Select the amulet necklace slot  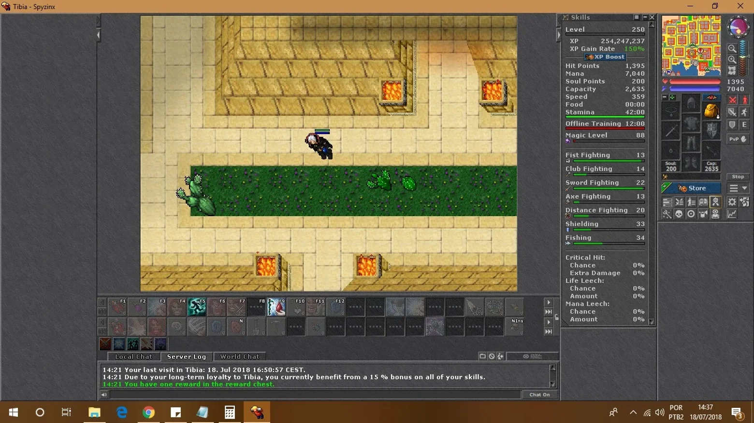(x=671, y=111)
